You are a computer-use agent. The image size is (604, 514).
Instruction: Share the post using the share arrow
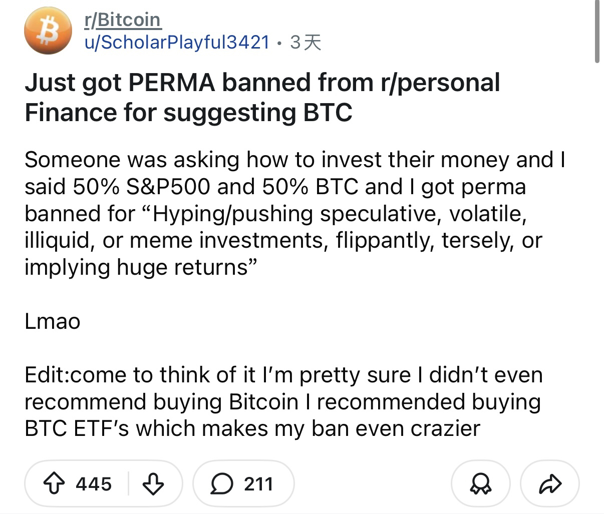pyautogui.click(x=550, y=483)
